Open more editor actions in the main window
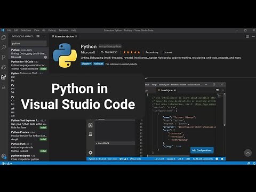This screenshot has height=192, width=256. [x=253, y=36]
